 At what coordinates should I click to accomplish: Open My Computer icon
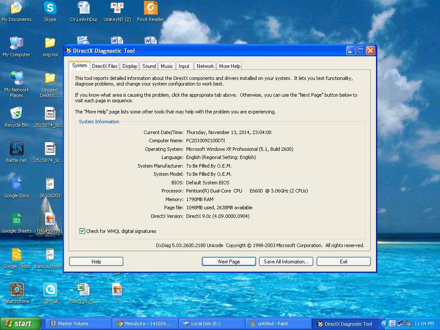coord(16,44)
